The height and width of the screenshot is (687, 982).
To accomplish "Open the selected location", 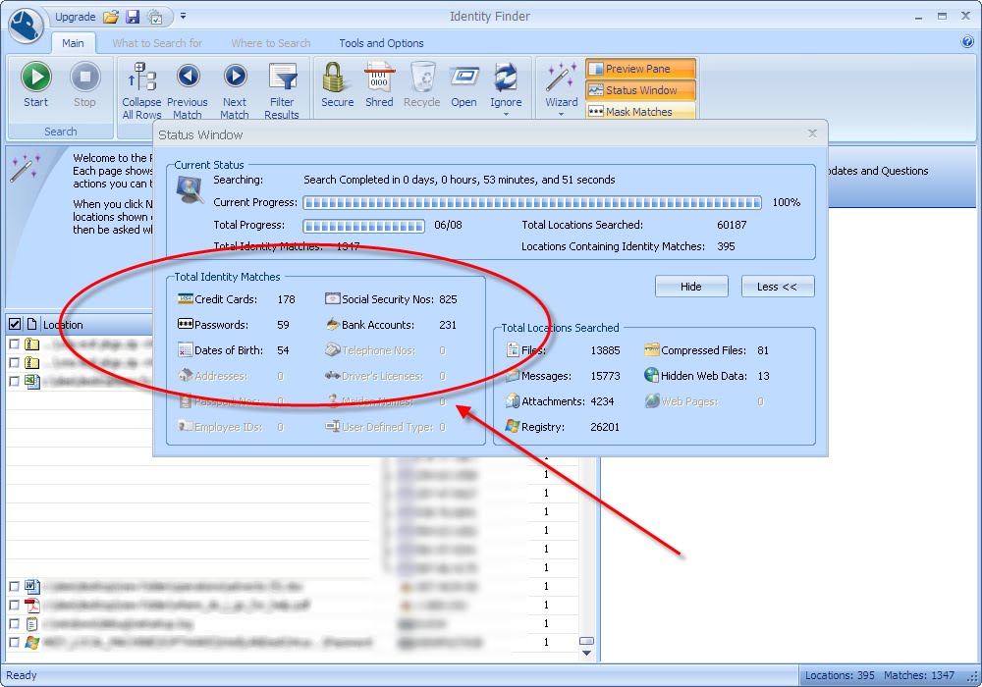I will tap(464, 84).
